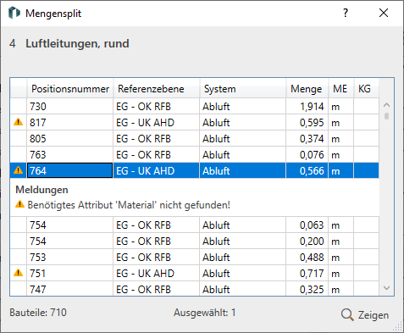
Task: Click the quantity value 0,717
Action: coord(312,274)
